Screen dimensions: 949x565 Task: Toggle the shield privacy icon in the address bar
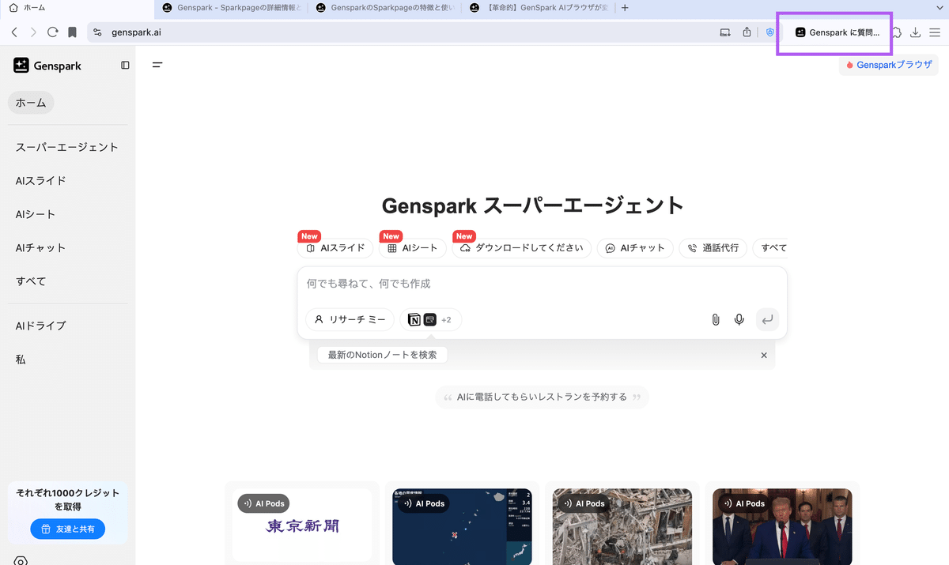769,32
